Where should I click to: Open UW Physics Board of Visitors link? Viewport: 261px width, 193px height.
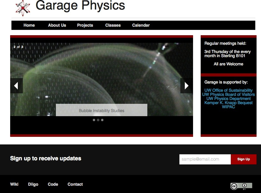pos(228,95)
